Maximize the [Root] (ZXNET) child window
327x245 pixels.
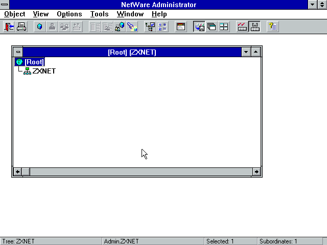click(256, 52)
